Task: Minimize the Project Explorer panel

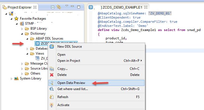Action: 72,6
